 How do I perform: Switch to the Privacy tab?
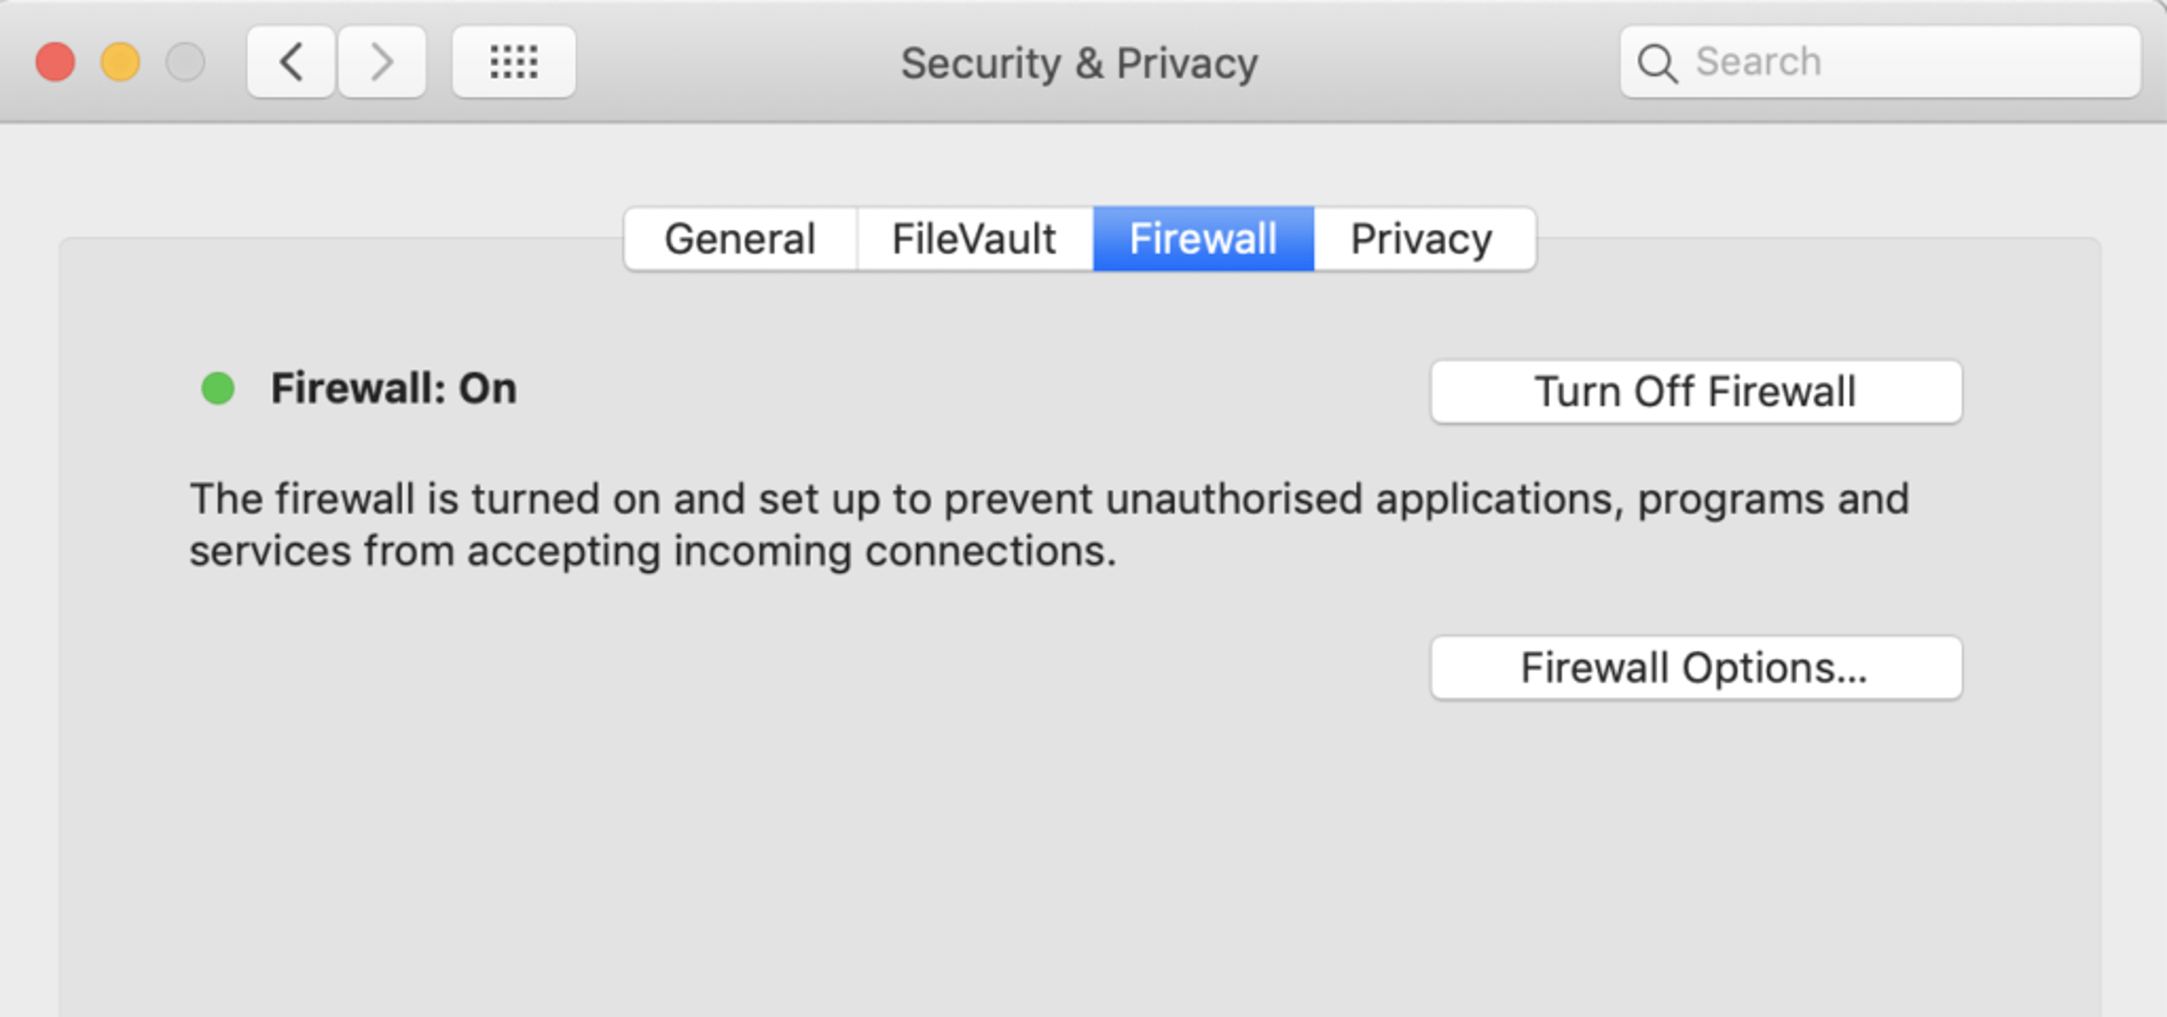(1424, 239)
